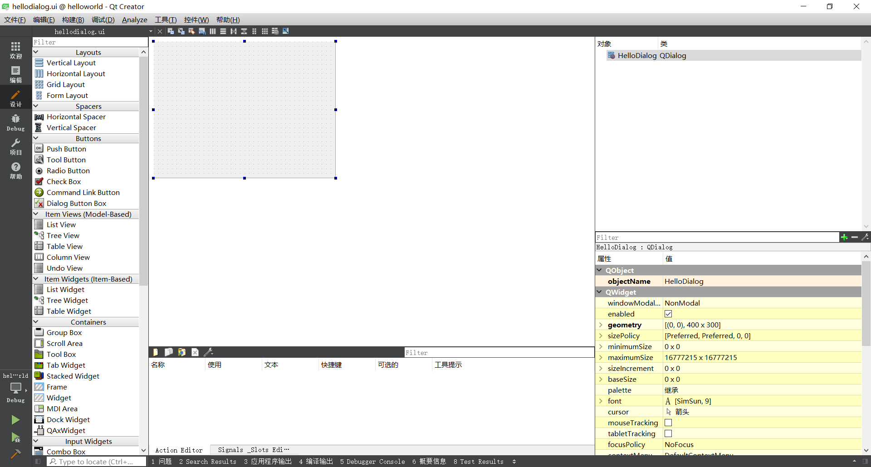
Task: Expand the geometry property
Action: tap(601, 325)
